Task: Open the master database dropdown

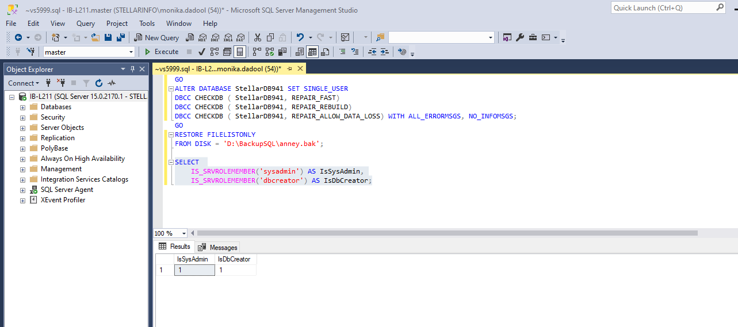Action: 131,52
